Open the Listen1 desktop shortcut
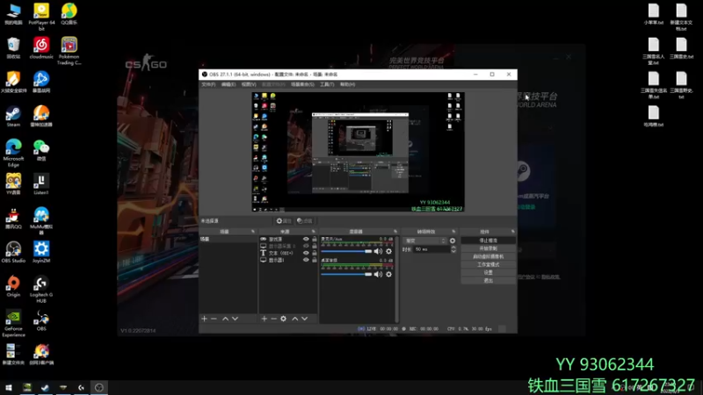703x395 pixels. (x=41, y=184)
